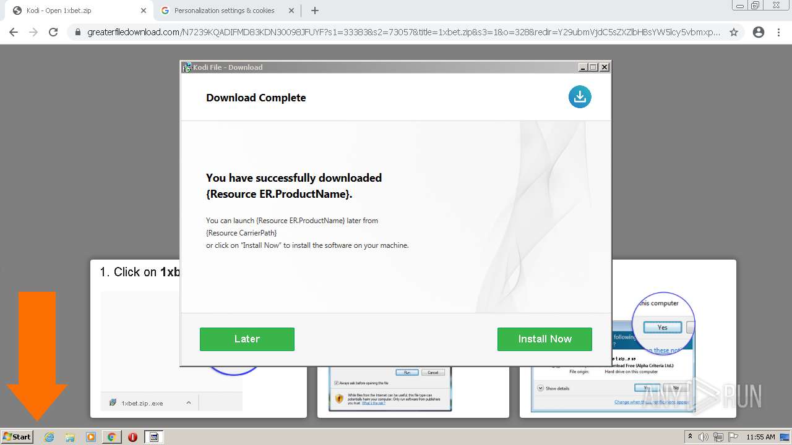Click the Install Now button
Screen dimensions: 792x445
click(x=544, y=339)
